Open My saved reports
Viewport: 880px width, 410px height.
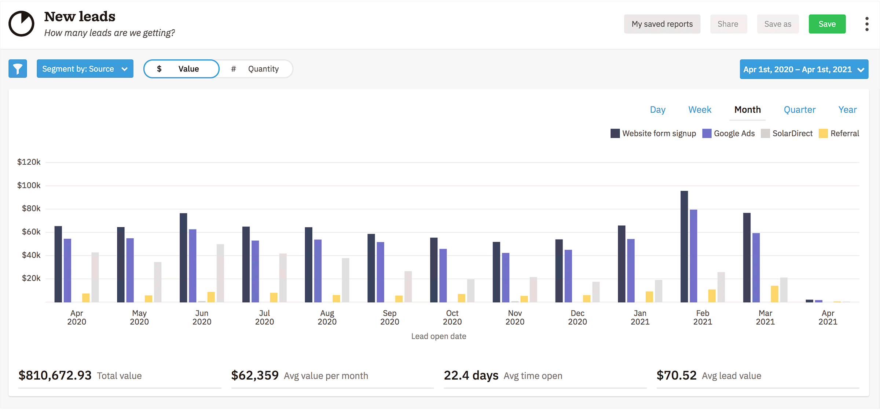pos(662,24)
